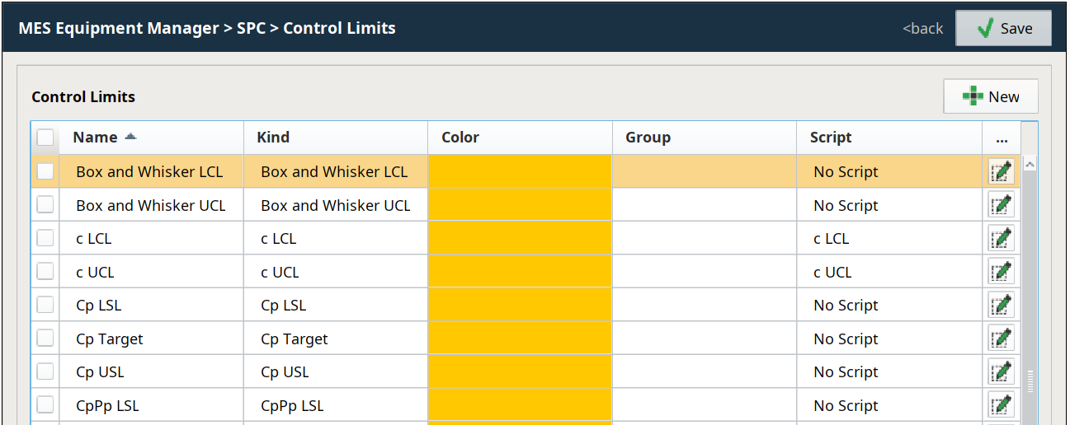Screen dimensions: 1070x425
Task: Select the Cp Target row checkbox
Action: (45, 339)
